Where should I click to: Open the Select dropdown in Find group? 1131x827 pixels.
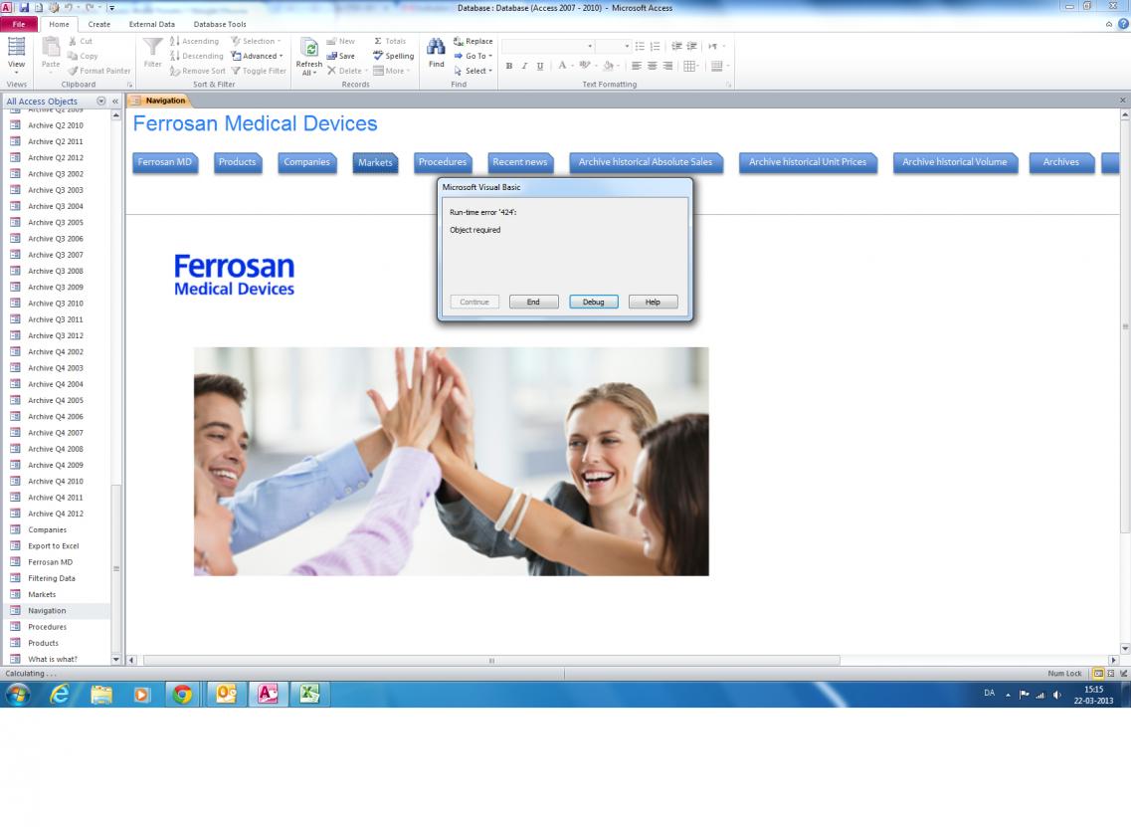(x=473, y=71)
